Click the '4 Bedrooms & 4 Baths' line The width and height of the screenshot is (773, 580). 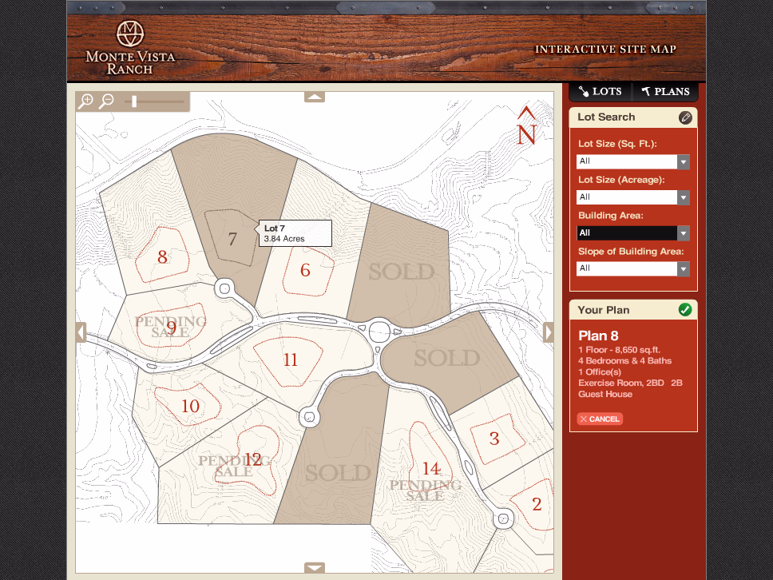(x=625, y=360)
